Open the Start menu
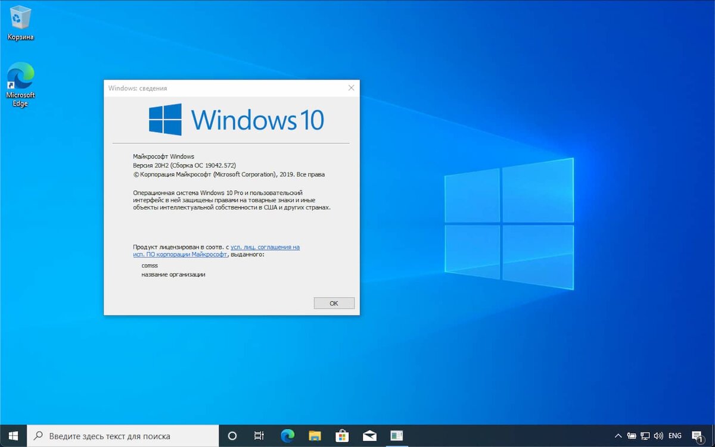 pos(13,435)
